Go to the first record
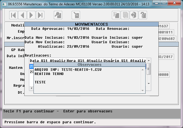 click(x=13, y=15)
